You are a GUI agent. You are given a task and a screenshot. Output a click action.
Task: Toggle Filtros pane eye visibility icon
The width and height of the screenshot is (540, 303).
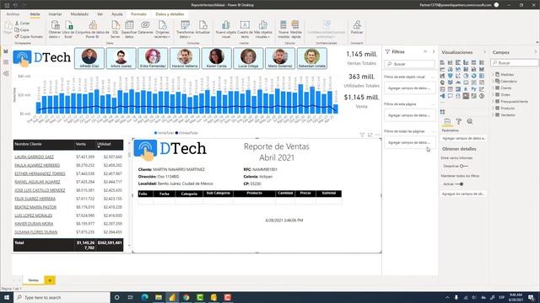425,51
